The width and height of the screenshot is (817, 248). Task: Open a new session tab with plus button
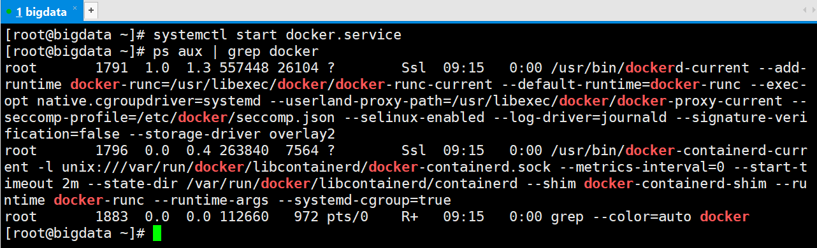(x=90, y=11)
